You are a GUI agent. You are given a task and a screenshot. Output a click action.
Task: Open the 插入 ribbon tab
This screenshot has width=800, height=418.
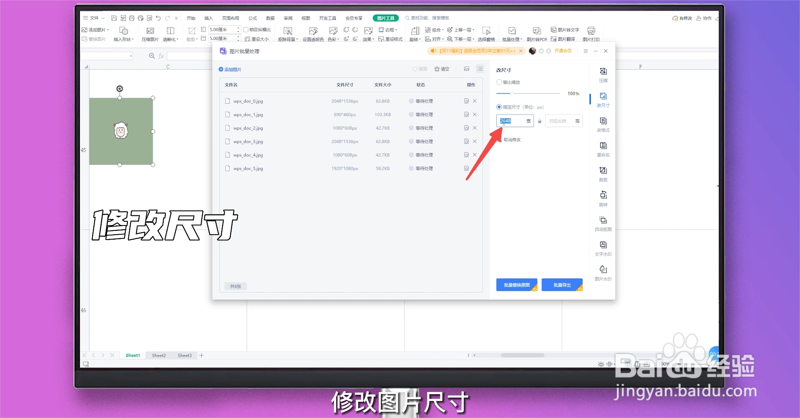[x=208, y=18]
